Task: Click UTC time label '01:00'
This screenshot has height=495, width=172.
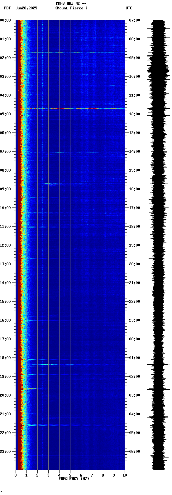Action: coord(135,358)
